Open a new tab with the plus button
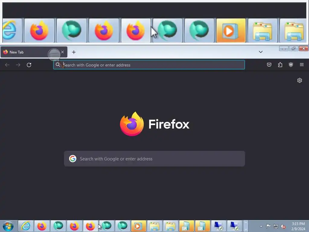 click(74, 52)
